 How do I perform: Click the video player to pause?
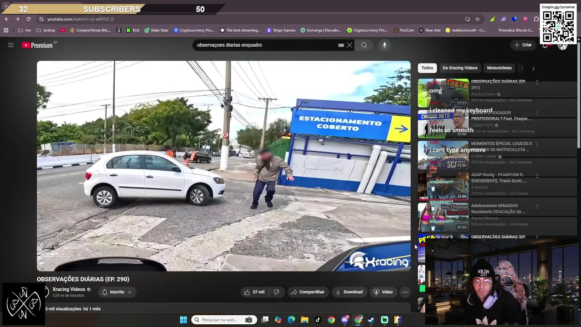[223, 166]
